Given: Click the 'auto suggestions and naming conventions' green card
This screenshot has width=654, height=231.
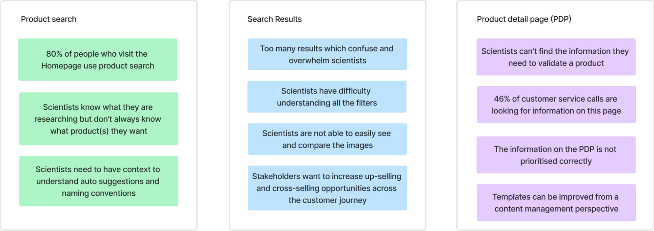Looking at the screenshot, I should point(99,181).
